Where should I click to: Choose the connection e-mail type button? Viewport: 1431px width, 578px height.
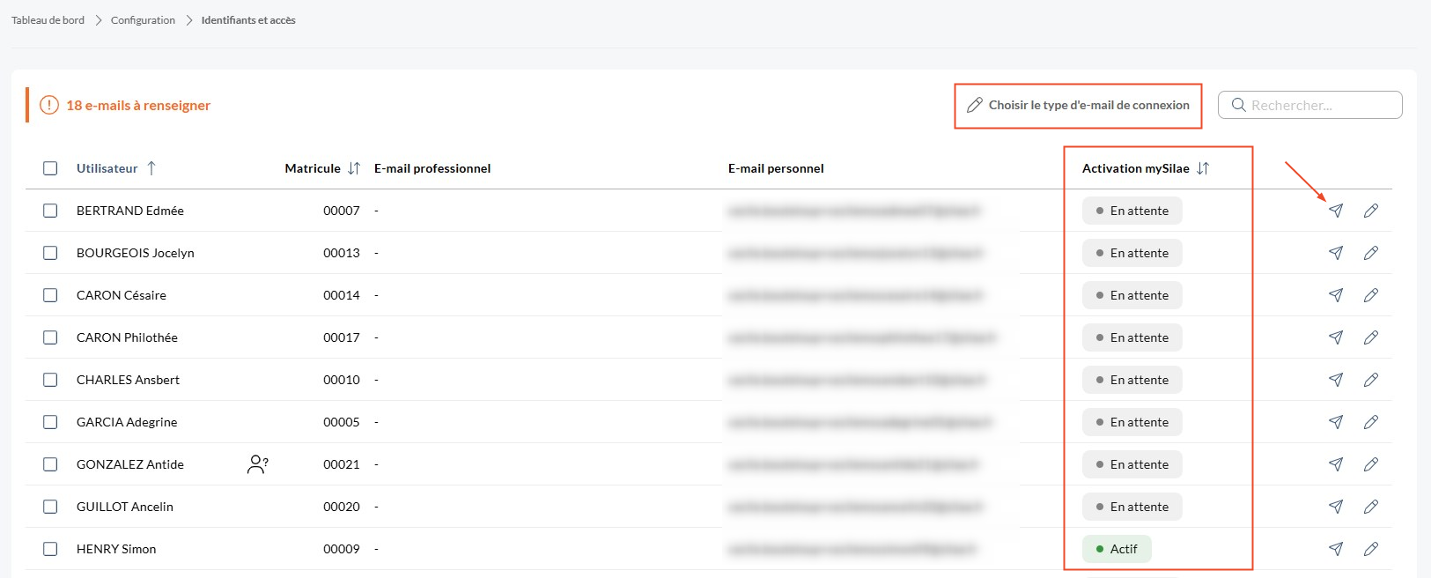point(1078,105)
